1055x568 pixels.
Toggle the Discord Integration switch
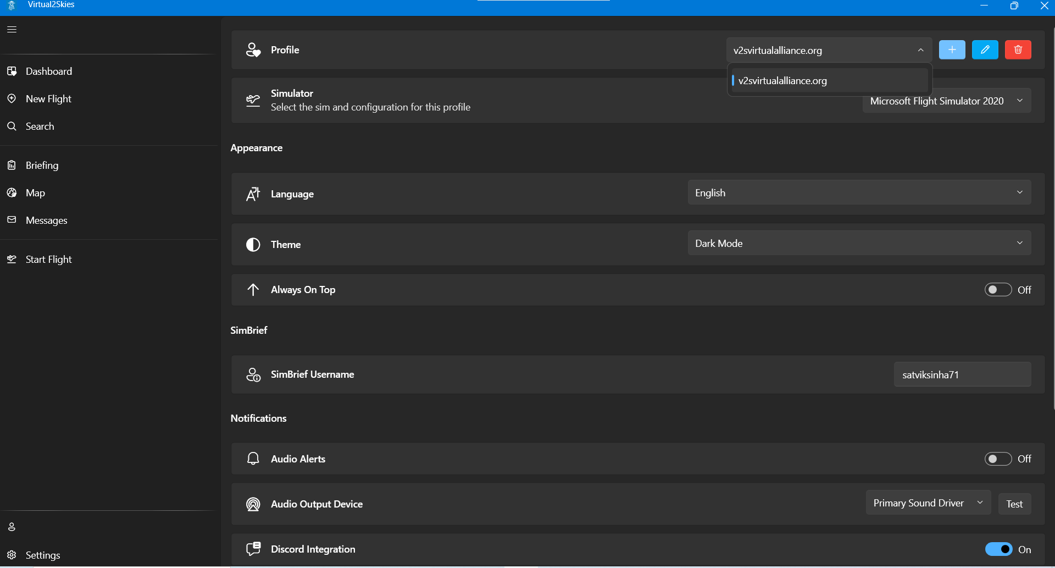point(998,549)
